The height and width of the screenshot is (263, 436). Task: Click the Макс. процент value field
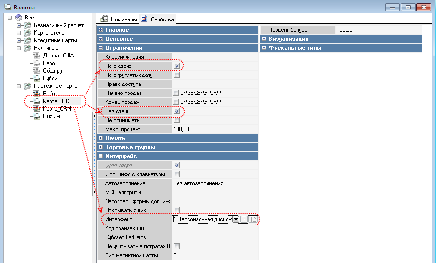214,129
